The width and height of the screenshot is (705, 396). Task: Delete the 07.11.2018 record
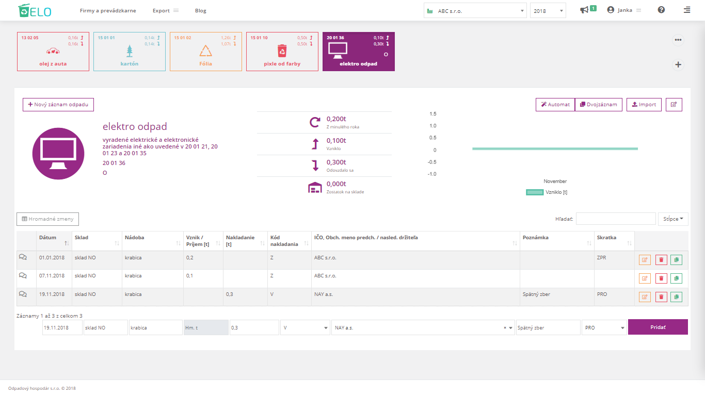(661, 278)
